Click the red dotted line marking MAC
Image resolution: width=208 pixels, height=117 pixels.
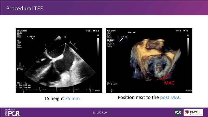164,77
